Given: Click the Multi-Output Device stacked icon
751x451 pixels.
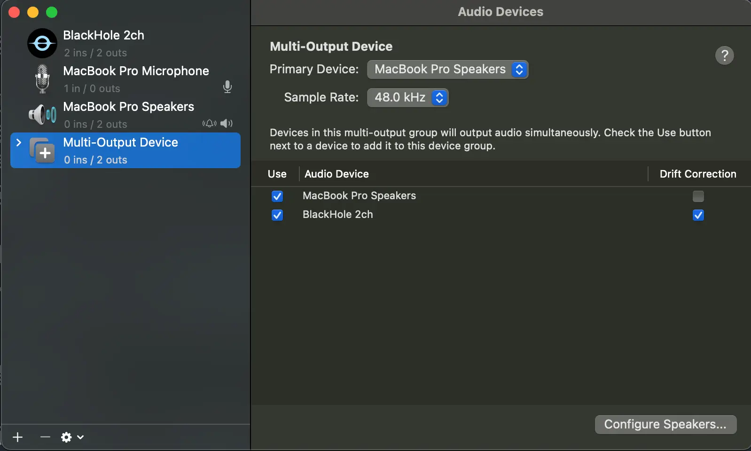Looking at the screenshot, I should (42, 150).
